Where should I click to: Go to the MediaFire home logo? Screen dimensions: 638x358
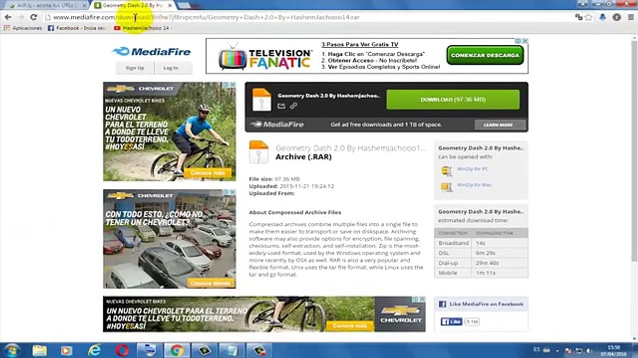(152, 51)
